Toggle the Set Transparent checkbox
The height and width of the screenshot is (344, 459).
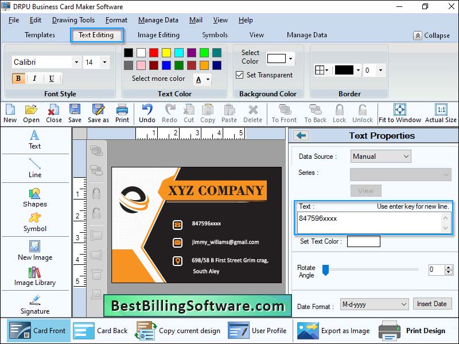tap(239, 75)
